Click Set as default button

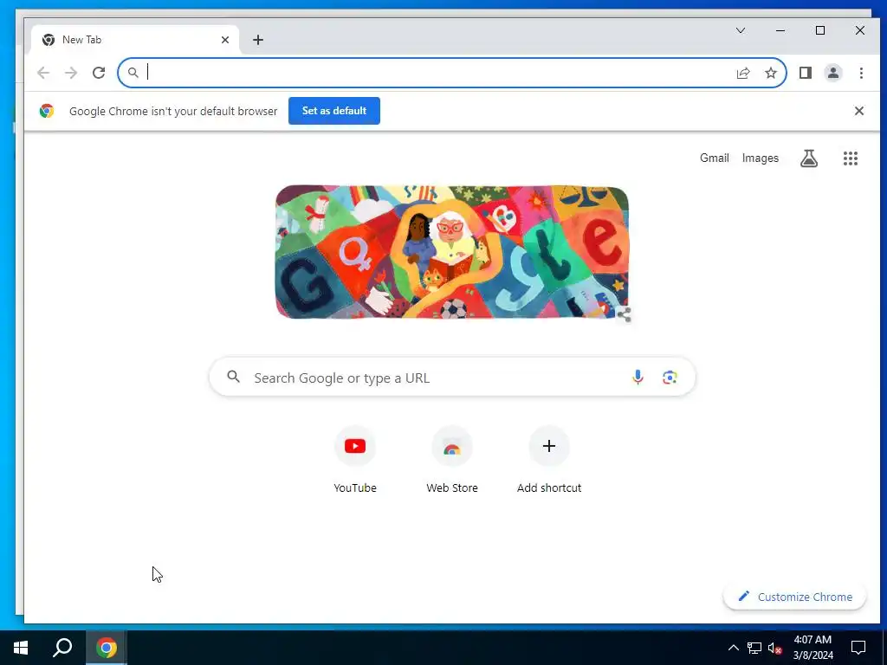(x=334, y=111)
